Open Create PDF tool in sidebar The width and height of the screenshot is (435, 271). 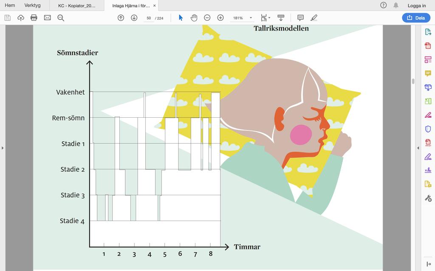pos(428,46)
